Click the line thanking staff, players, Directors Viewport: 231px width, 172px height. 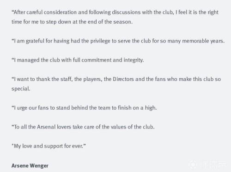click(116, 79)
